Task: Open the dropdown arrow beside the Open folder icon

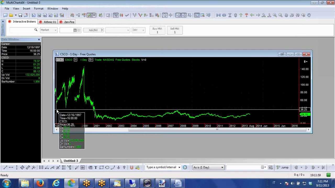Action: [x=16, y=15]
